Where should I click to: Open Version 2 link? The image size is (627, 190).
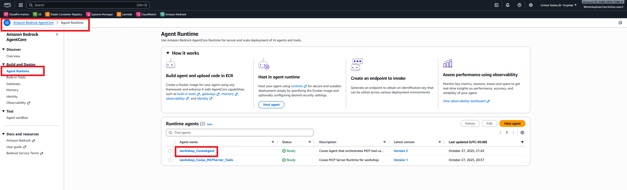point(401,151)
